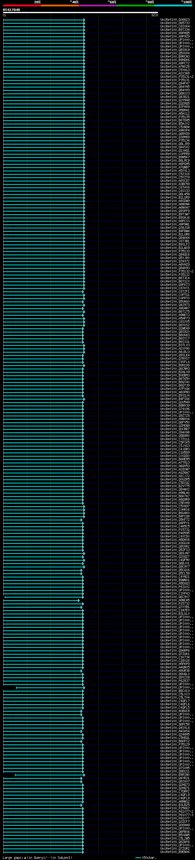The image size is (195, 860).
Task: Select label UniRef100_B9HDK6
Action: click(175, 60)
